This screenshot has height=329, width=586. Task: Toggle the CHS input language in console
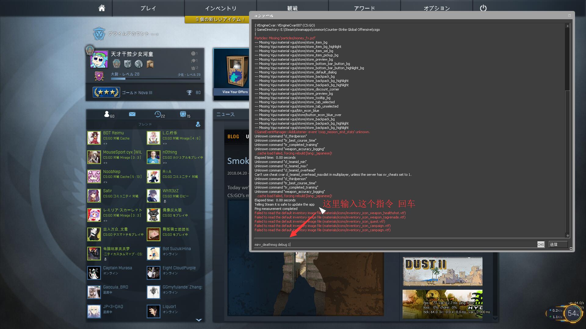coord(540,244)
